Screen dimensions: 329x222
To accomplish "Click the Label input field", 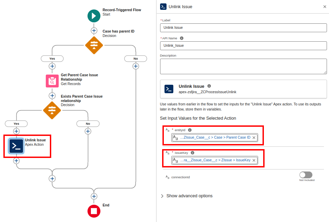I will tap(243, 28).
